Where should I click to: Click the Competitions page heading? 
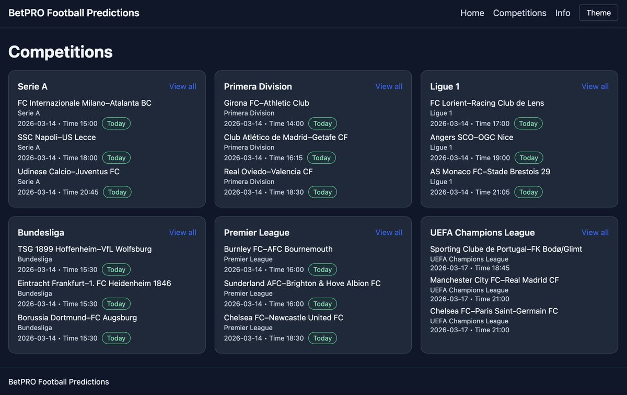coord(61,52)
